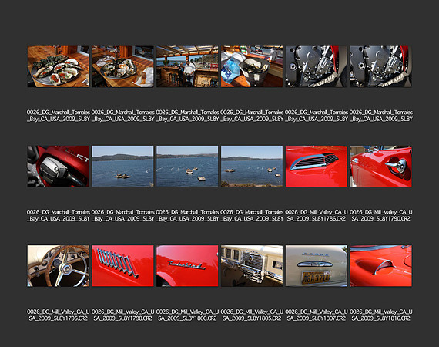
Task: Open the bay photo with a single raft
Action: pyautogui.click(x=122, y=167)
